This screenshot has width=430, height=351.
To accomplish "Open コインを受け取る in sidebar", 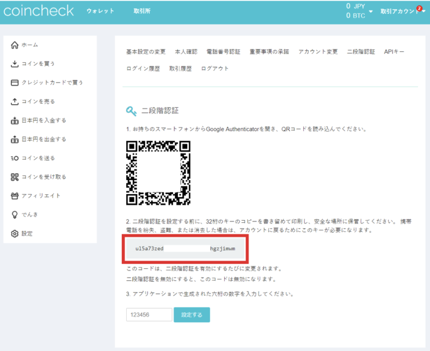I will pyautogui.click(x=44, y=177).
